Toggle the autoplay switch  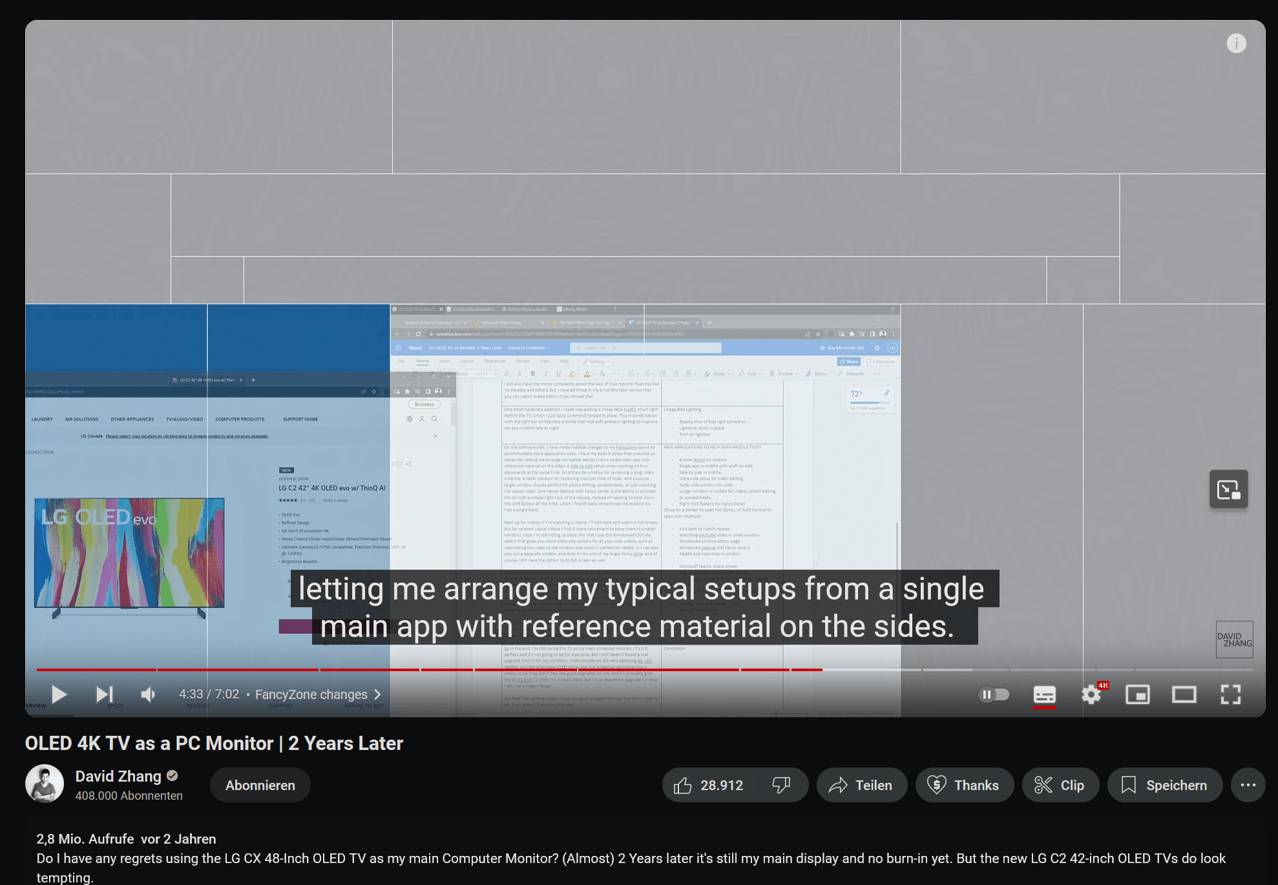[x=994, y=694]
